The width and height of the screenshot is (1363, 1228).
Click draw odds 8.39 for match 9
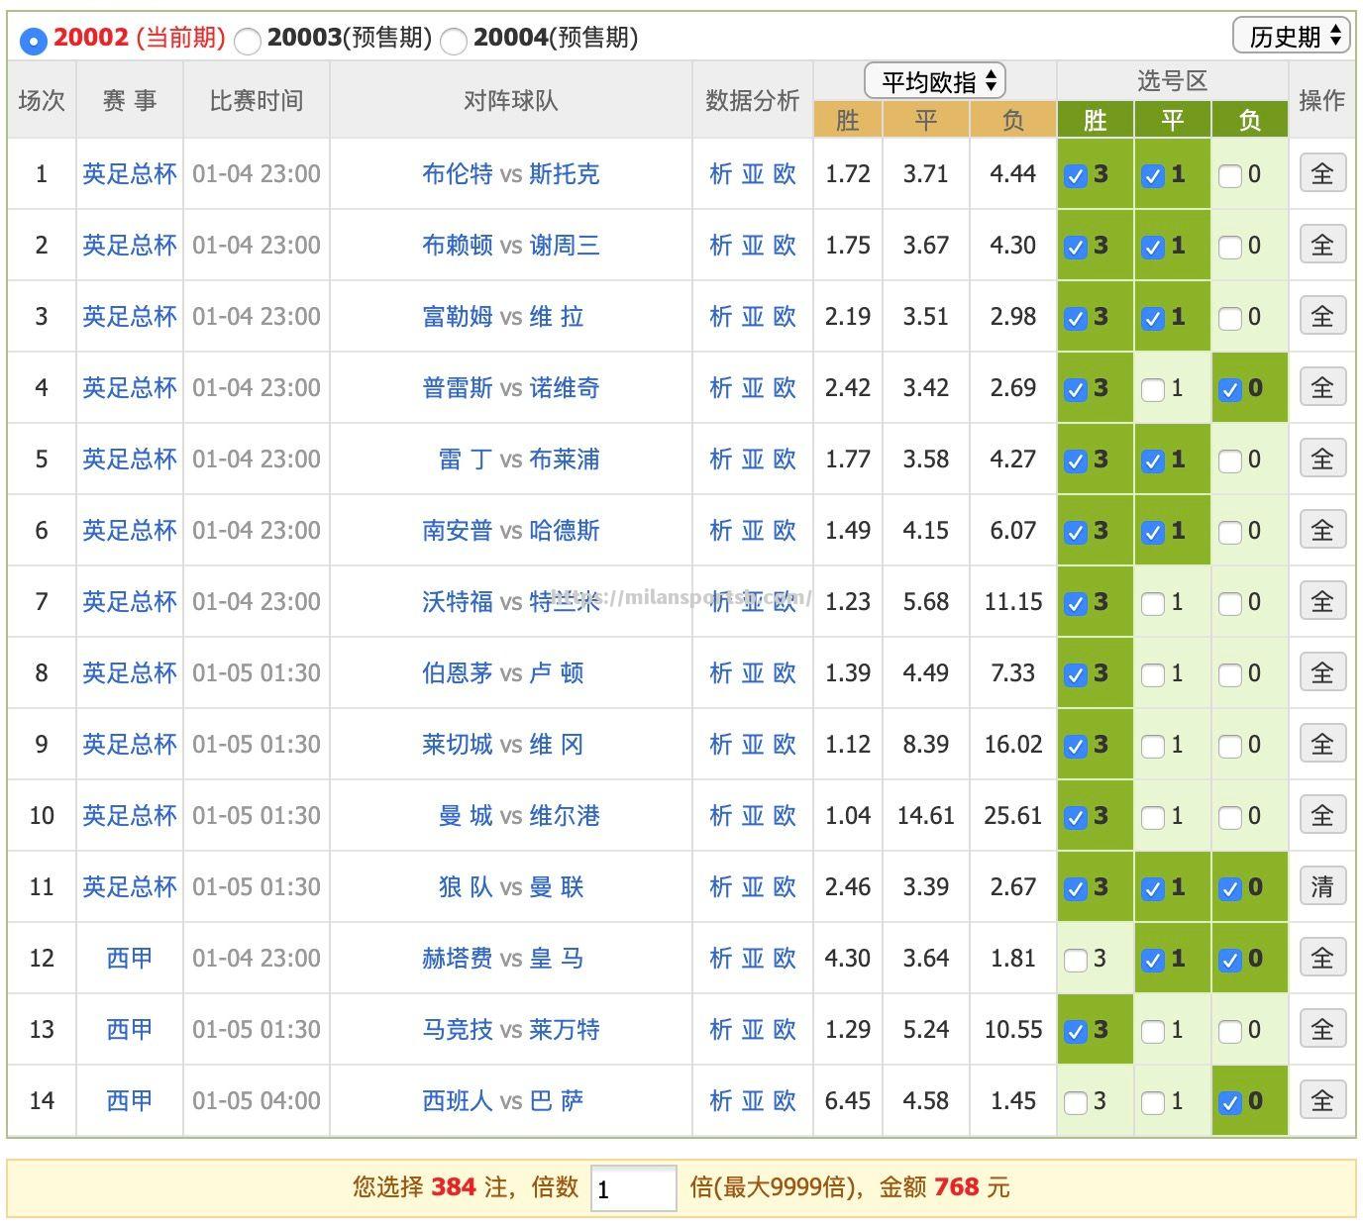[926, 744]
